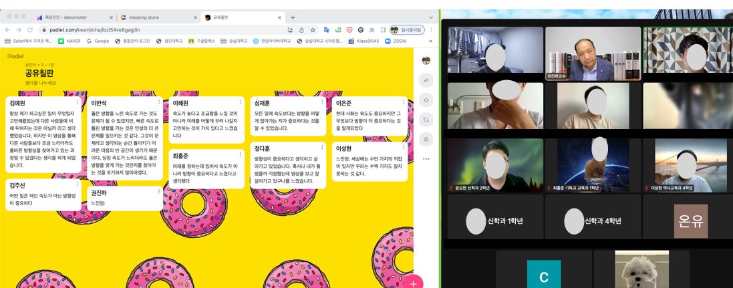The width and height of the screenshot is (733, 288).
Task: Bookmark this page with the address bar star
Action: pos(313,30)
